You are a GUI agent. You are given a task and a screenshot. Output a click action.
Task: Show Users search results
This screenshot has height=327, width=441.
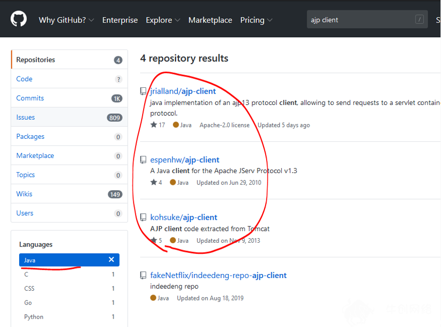69,213
